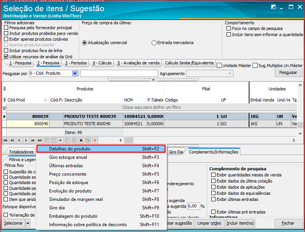Image resolution: width=305 pixels, height=232 pixels.
Task: Check Sug.Multiplos Un.Máster option
Action: pos(255,66)
